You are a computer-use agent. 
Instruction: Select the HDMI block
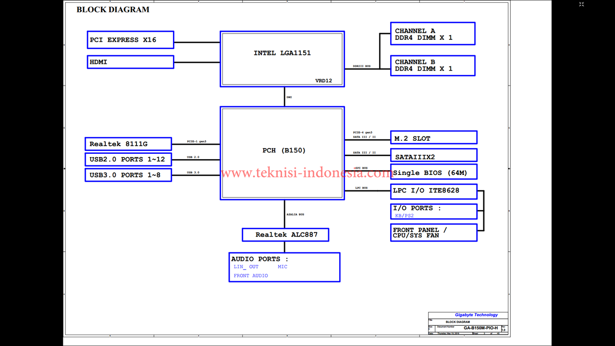point(130,62)
